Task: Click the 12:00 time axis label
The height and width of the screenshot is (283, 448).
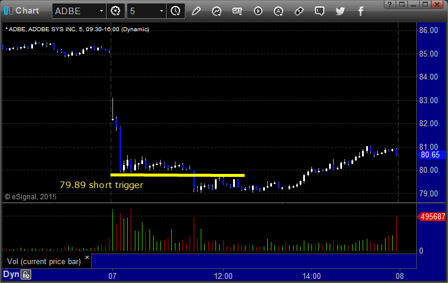Action: (223, 276)
